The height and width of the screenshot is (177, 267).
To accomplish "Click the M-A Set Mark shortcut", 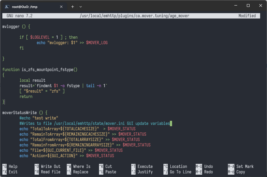I will click(241, 166).
